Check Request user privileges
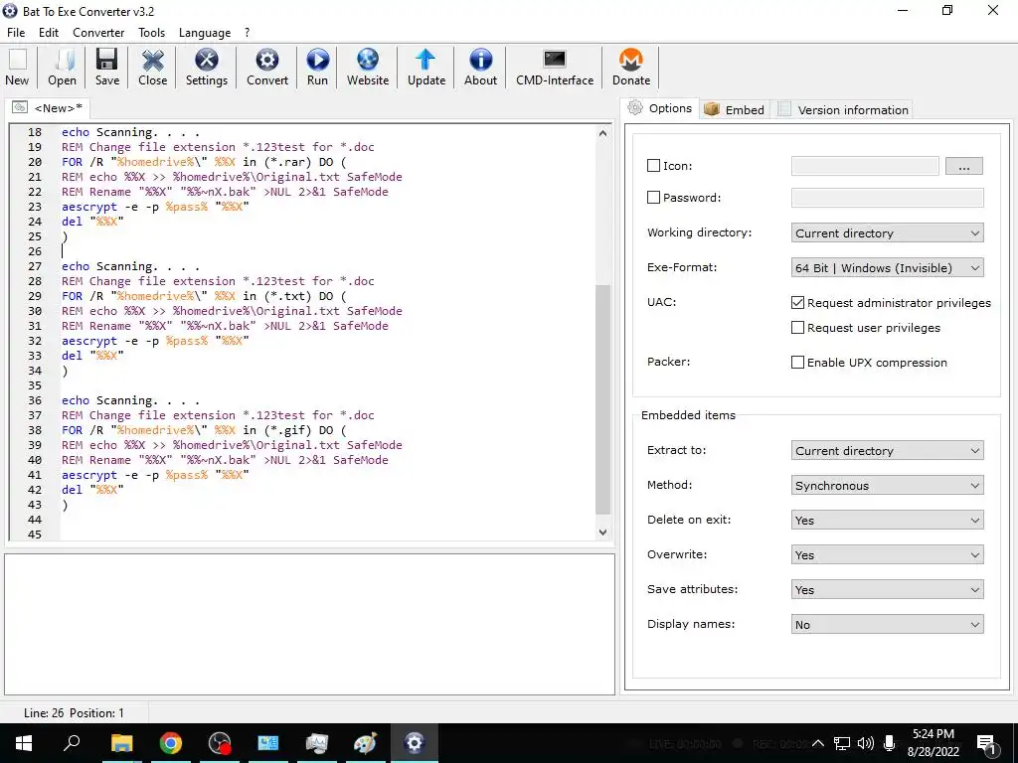This screenshot has width=1018, height=763. [798, 328]
